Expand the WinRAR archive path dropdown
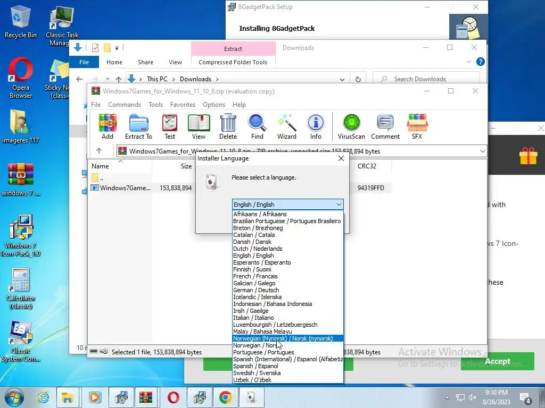545x408 pixels. click(482, 151)
